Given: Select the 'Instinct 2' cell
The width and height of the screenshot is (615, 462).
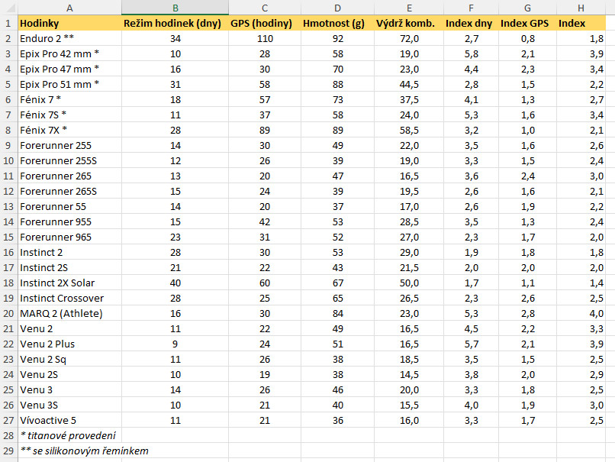Looking at the screenshot, I should click(69, 253).
